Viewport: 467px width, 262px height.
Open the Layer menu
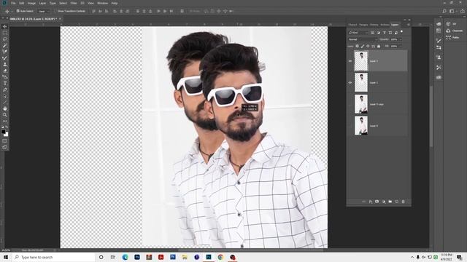click(42, 3)
